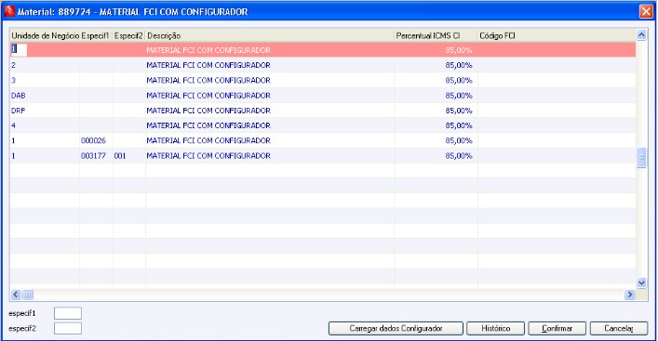Click the editable cell in the highlighted row
Viewport: 658px width, 341px height.
click(x=19, y=50)
